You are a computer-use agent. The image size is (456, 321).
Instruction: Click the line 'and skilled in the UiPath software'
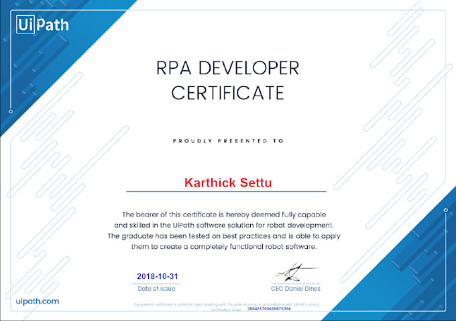pyautogui.click(x=224, y=225)
